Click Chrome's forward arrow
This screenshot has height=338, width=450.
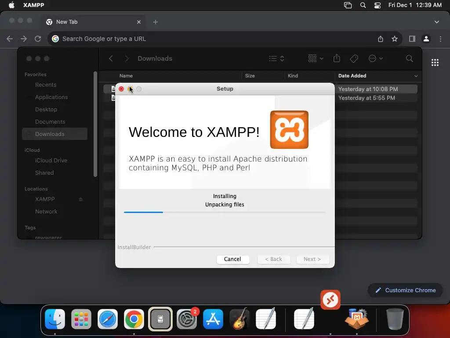[24, 39]
